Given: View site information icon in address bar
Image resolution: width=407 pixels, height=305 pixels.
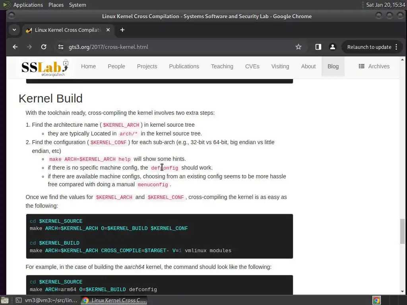Looking at the screenshot, I should pos(61,47).
